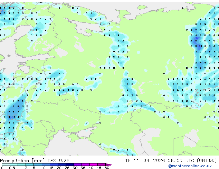Click the 25–30 mm dark navy legend box
This screenshot has width=219, height=169.
coord(70,165)
